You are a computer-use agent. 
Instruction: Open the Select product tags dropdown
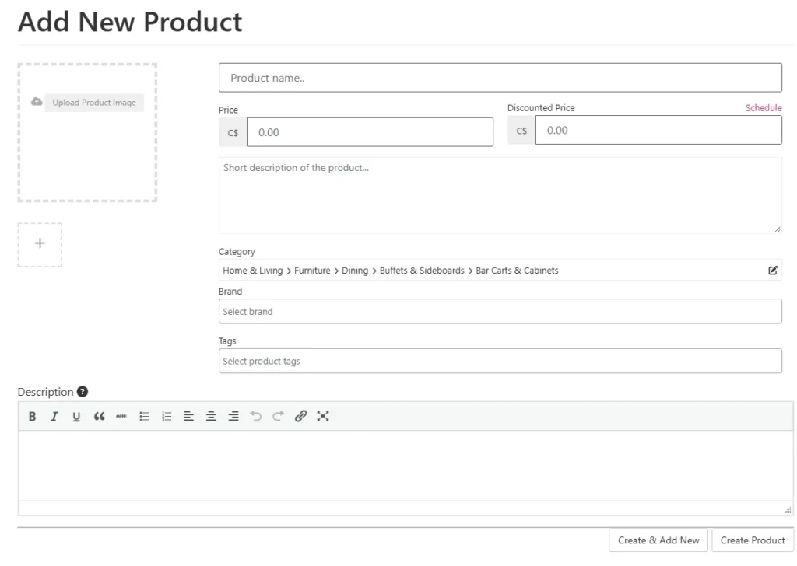500,361
